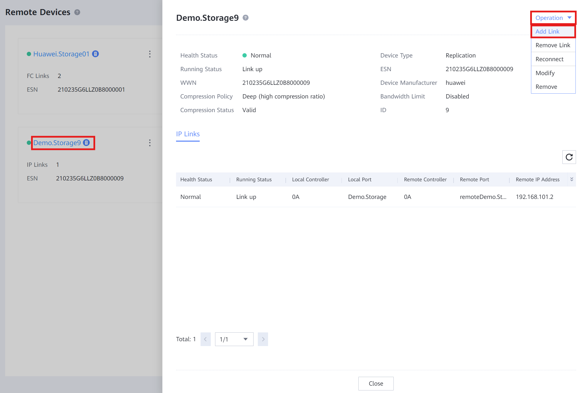Image resolution: width=584 pixels, height=393 pixels.
Task: Click the info badge next to Huawei.Storage01
Action: point(95,54)
